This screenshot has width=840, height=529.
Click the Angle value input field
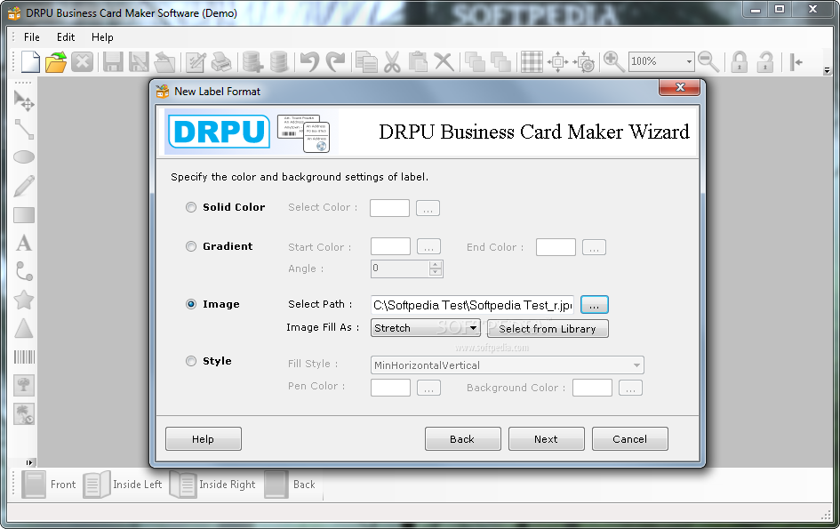(400, 269)
